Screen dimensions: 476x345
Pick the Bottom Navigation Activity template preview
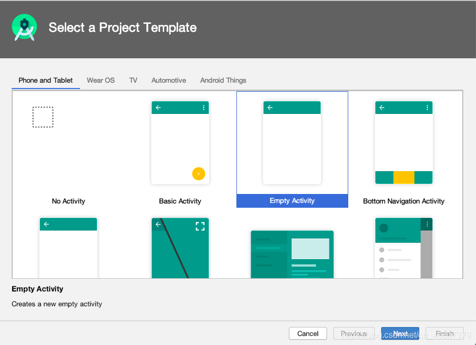click(x=404, y=143)
